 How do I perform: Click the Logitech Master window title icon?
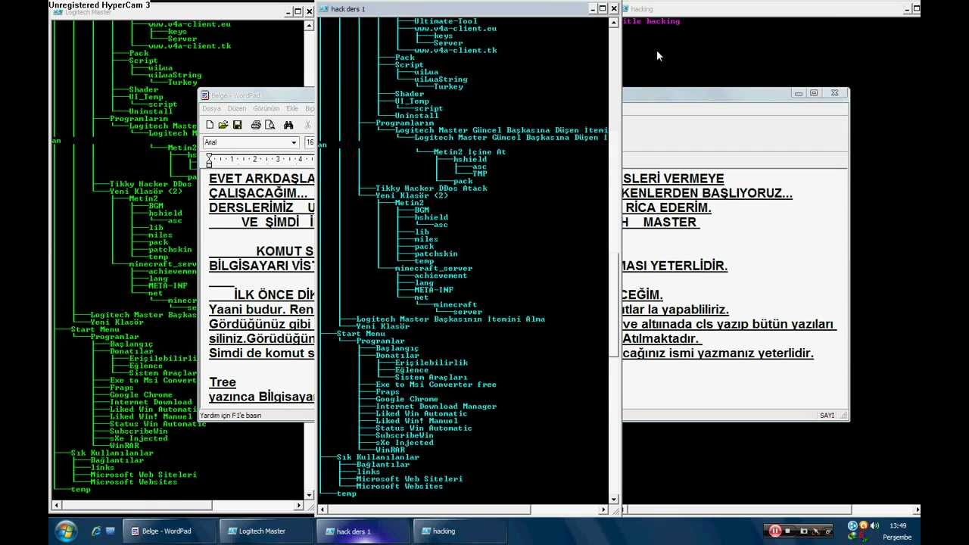point(58,12)
